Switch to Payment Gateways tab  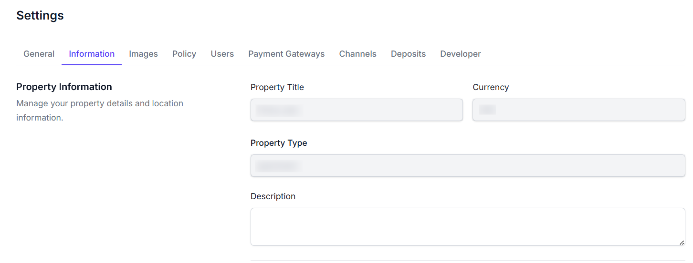[x=286, y=54]
